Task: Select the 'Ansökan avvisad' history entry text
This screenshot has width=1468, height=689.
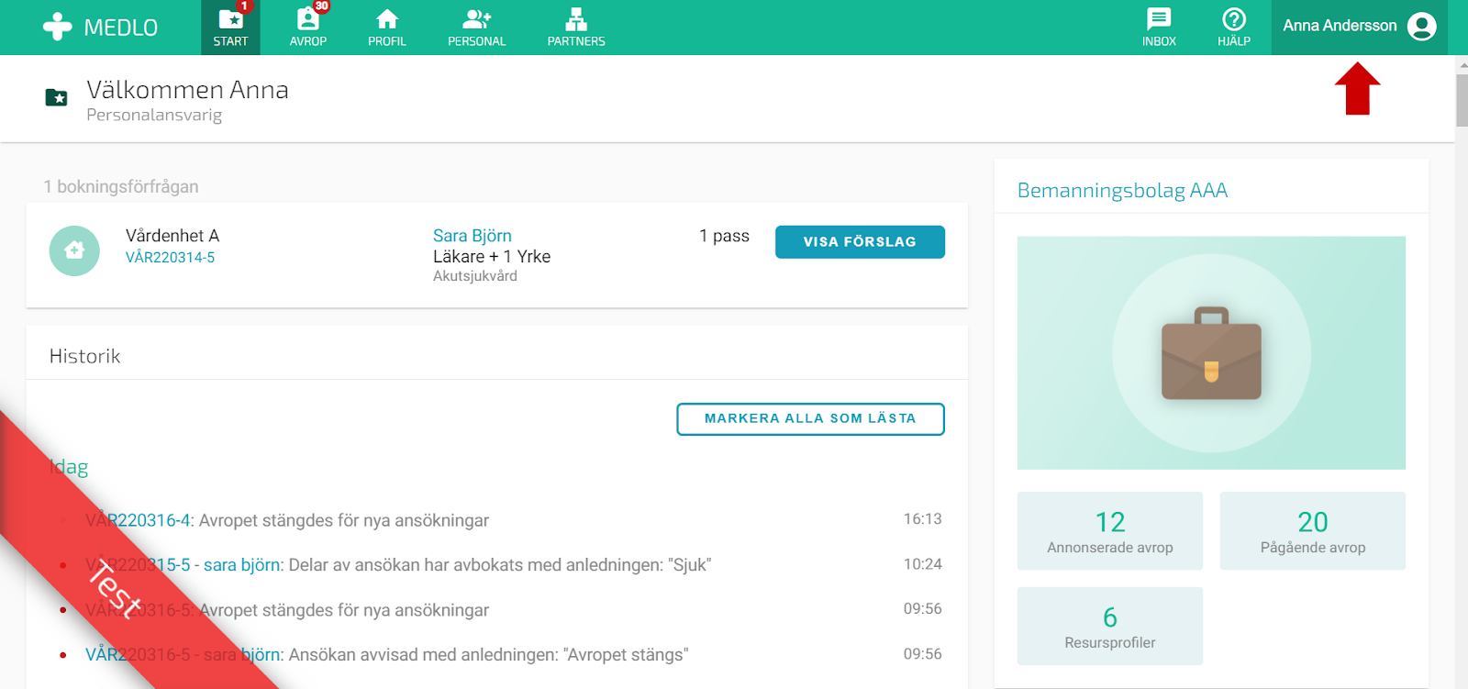Action: [x=488, y=655]
